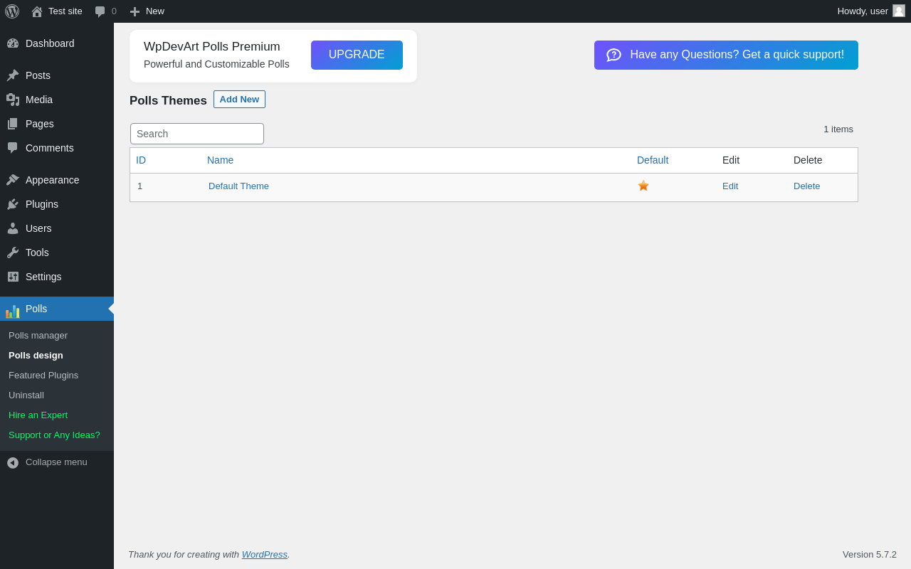Open the comments bubble in admin bar

coord(100,11)
